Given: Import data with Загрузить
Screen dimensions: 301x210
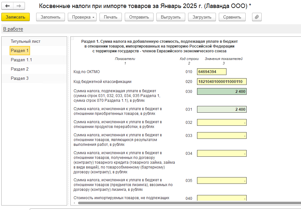Looking at the screenshot, I should (x=202, y=17).
